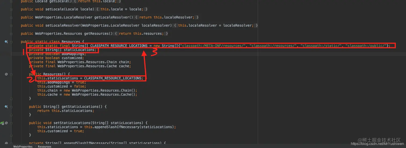The height and width of the screenshot is (148, 406).
Task: Click CLASSPATH_RESOURCE_LOCATIONS in the constructor assignment
Action: click(113, 78)
